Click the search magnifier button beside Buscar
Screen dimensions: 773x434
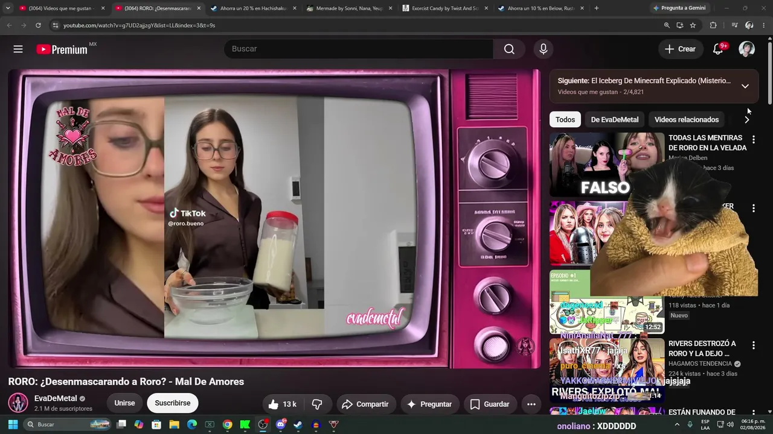click(x=509, y=49)
